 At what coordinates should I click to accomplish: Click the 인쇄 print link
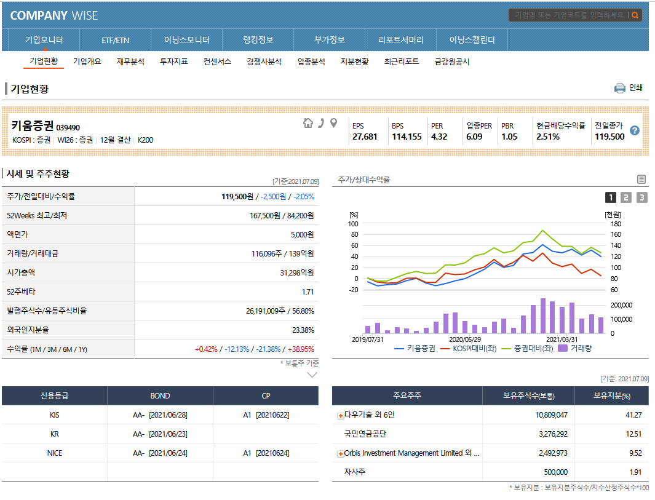[x=635, y=88]
